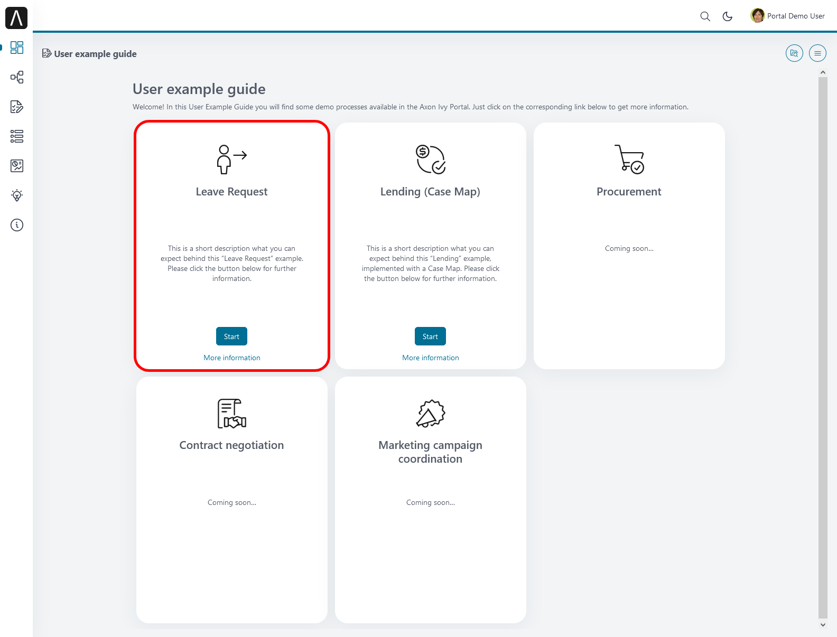
Task: Open More information for Lending
Action: pos(431,358)
